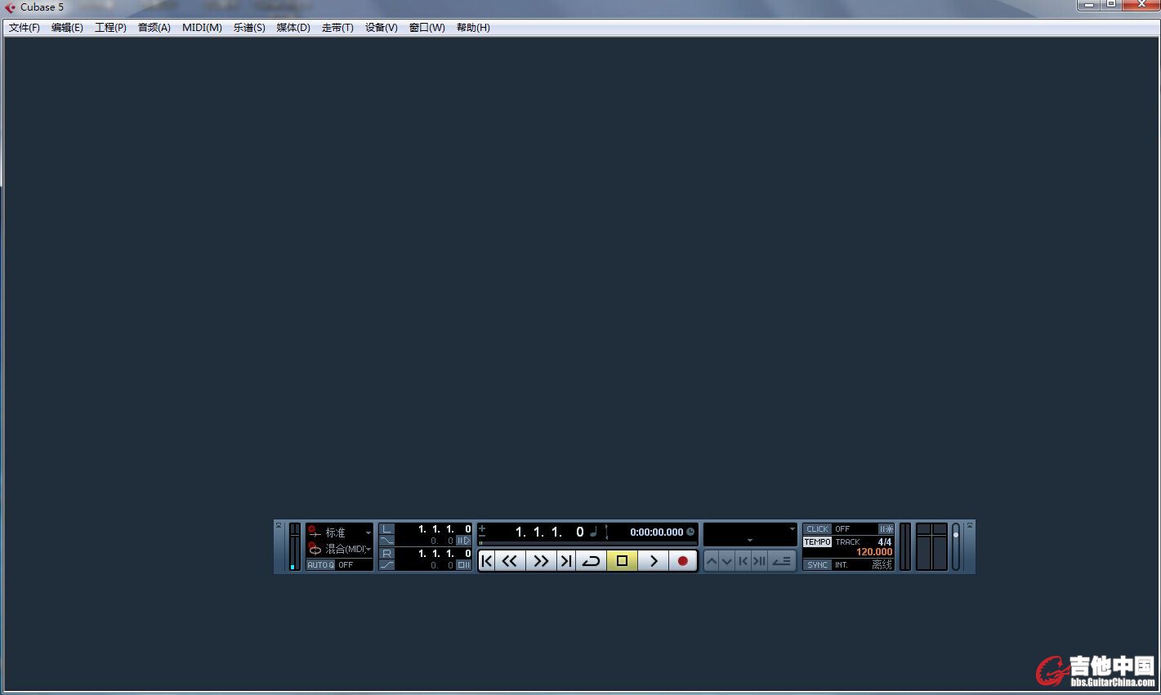Screen dimensions: 1161x695
Task: Go to project start button
Action: pyautogui.click(x=487, y=561)
